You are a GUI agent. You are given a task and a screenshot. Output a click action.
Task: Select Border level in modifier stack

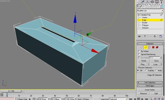coord(145,23)
